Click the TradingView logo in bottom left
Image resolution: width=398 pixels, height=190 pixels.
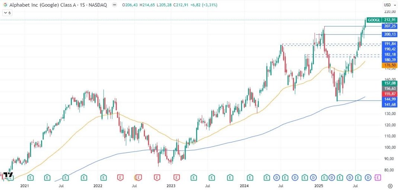[x=8, y=176]
